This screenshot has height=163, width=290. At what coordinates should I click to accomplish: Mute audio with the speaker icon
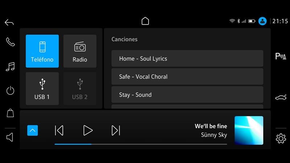[10, 137]
